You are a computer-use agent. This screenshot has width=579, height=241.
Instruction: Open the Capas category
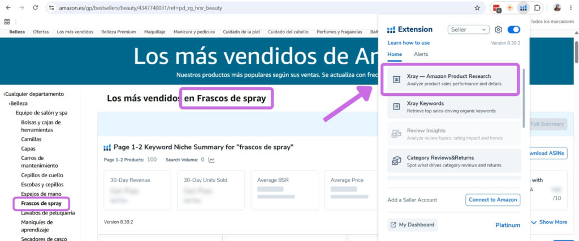point(28,149)
